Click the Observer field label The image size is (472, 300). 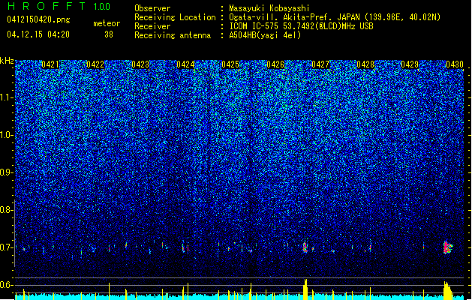tap(152, 8)
